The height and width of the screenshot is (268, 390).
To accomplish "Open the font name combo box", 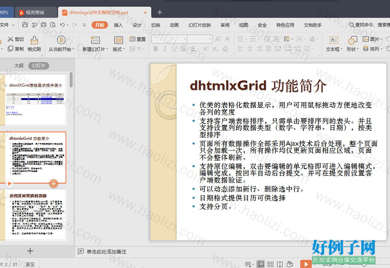I will (169, 39).
